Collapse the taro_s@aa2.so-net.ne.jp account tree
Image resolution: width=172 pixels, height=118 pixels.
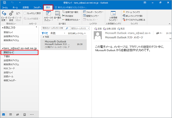click(x=2, y=48)
